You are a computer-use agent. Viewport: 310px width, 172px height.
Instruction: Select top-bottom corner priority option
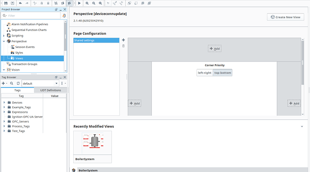[x=222, y=73]
